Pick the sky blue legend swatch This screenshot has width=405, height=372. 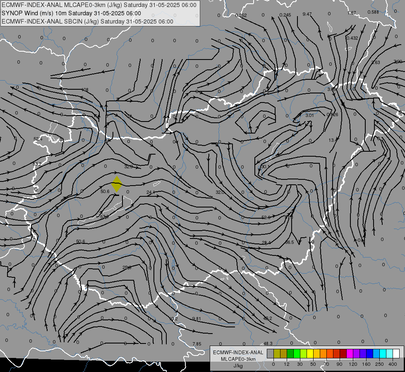376,353
